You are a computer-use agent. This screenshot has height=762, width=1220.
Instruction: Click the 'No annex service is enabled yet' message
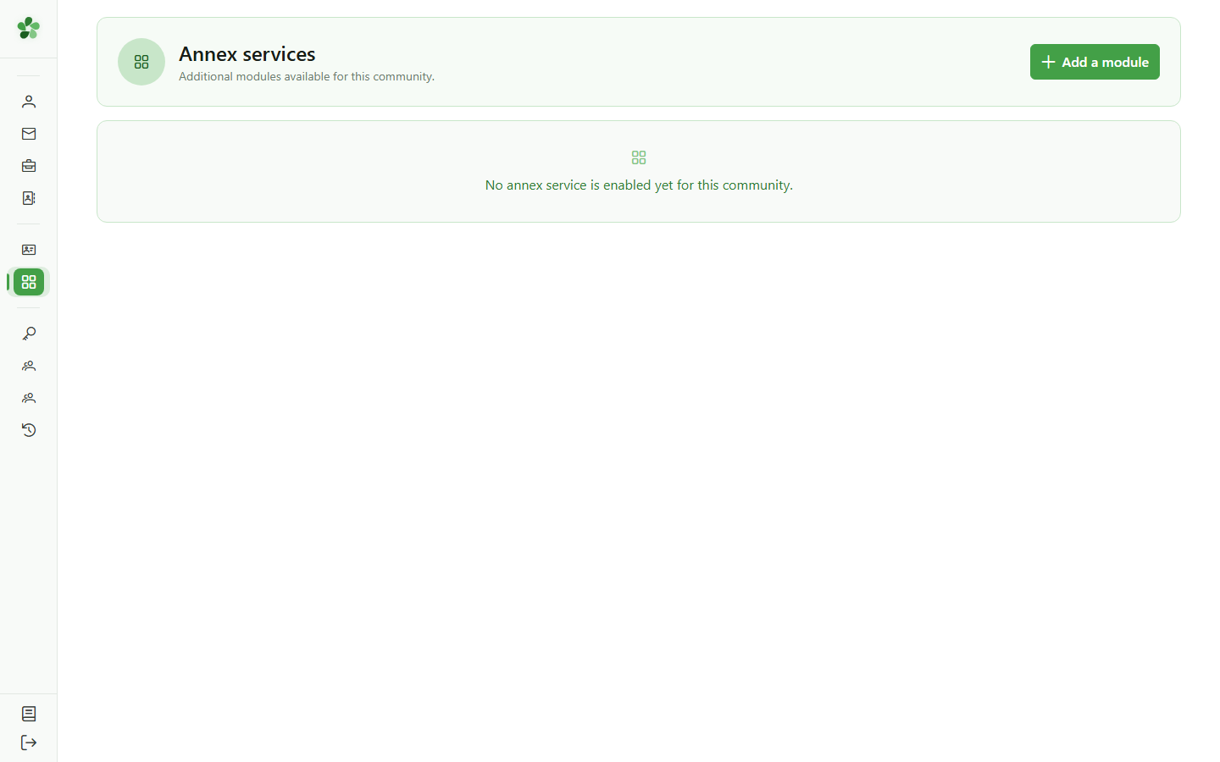tap(639, 185)
